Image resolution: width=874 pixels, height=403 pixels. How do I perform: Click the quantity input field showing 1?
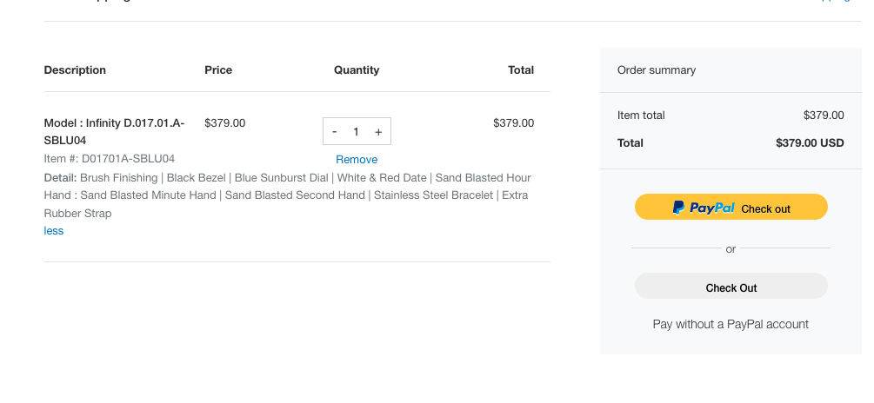[356, 132]
